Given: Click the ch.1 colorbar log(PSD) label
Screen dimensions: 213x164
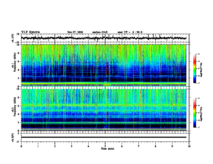Looking at the screenshot, I should click(201, 70).
